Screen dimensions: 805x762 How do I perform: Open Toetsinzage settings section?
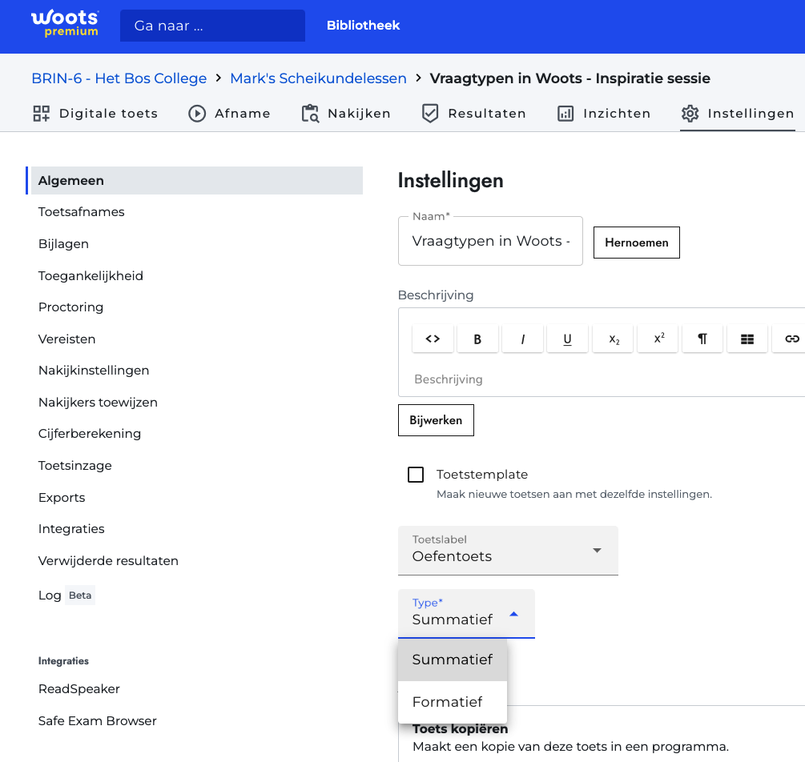point(75,466)
